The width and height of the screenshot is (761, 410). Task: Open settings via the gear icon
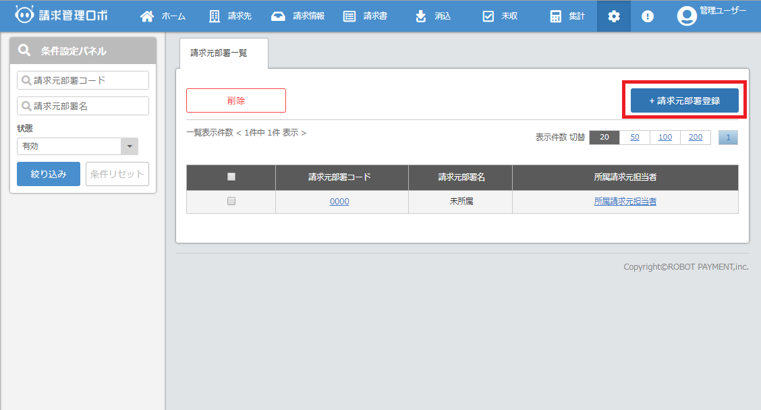click(x=614, y=16)
